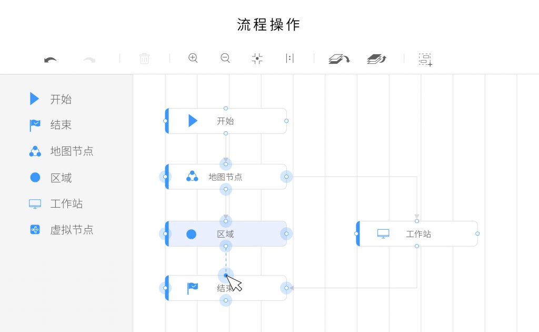Select the 开始 label in sidebar
Image resolution: width=539 pixels, height=332 pixels.
pyautogui.click(x=61, y=100)
